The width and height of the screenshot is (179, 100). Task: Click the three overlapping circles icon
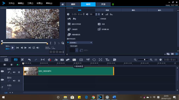pyautogui.click(x=68, y=60)
